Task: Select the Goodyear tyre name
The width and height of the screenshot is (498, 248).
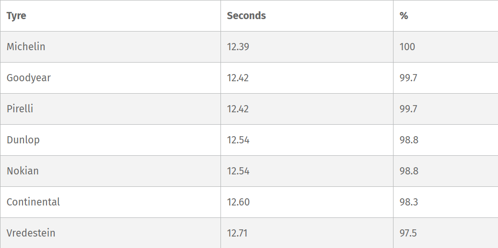Action: click(29, 78)
